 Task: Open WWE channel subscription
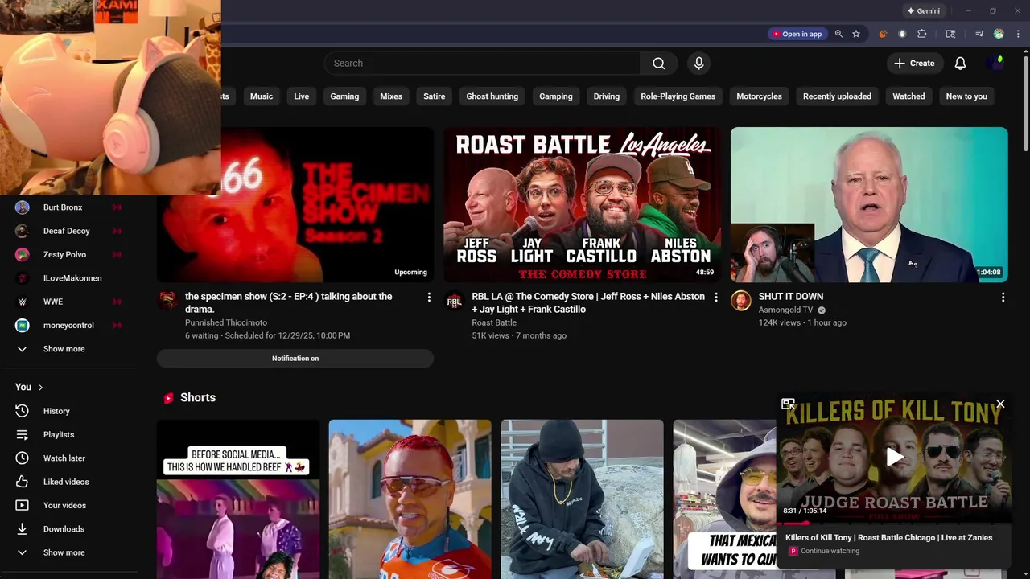coord(68,302)
